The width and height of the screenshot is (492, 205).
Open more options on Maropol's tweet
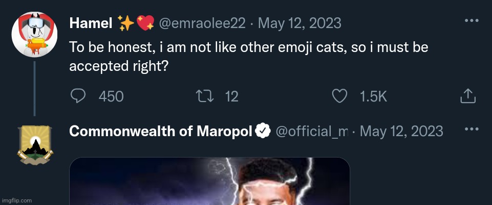(x=471, y=130)
